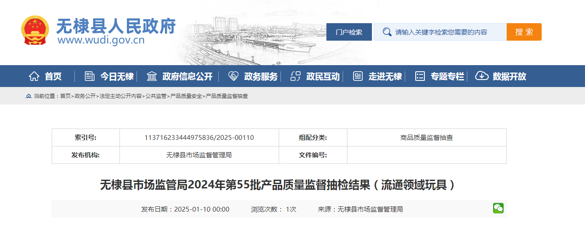Open the 政民互动 menu item
585x226 pixels.
tap(323, 76)
